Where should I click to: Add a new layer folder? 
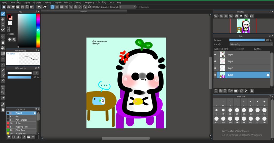pos(236,91)
